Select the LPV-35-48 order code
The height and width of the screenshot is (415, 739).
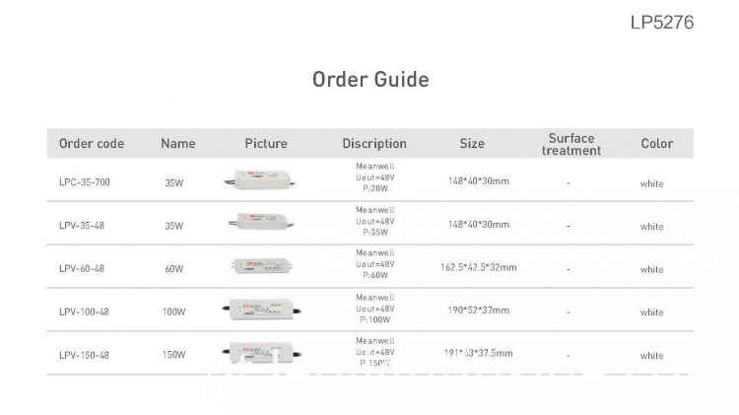82,226
